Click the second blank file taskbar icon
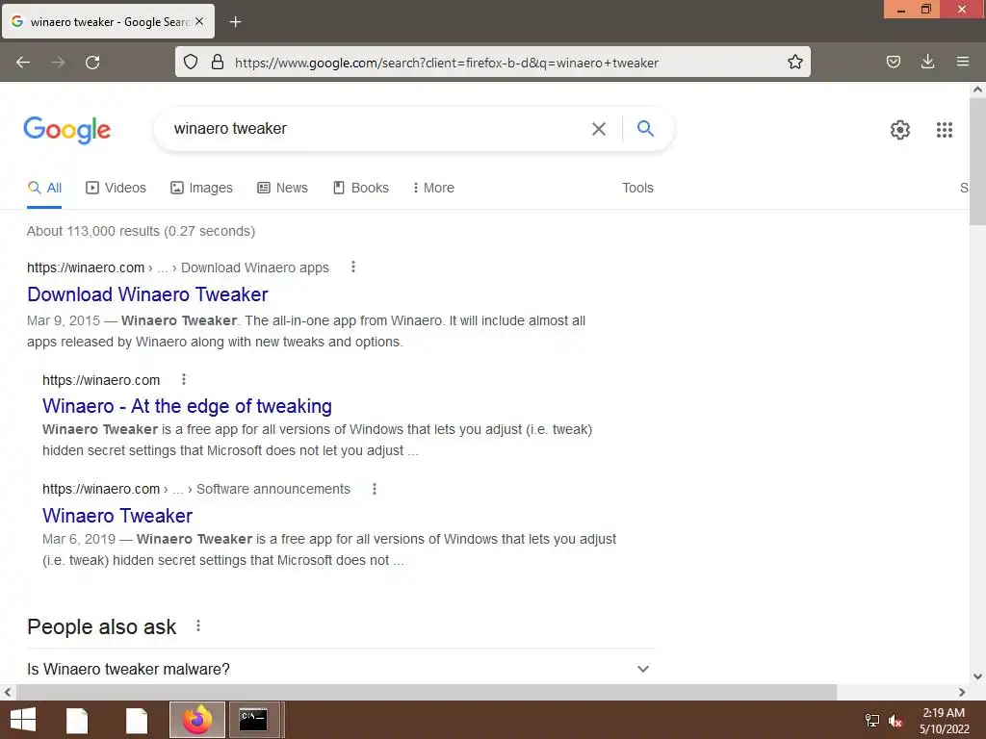This screenshot has width=986, height=739. 137,720
